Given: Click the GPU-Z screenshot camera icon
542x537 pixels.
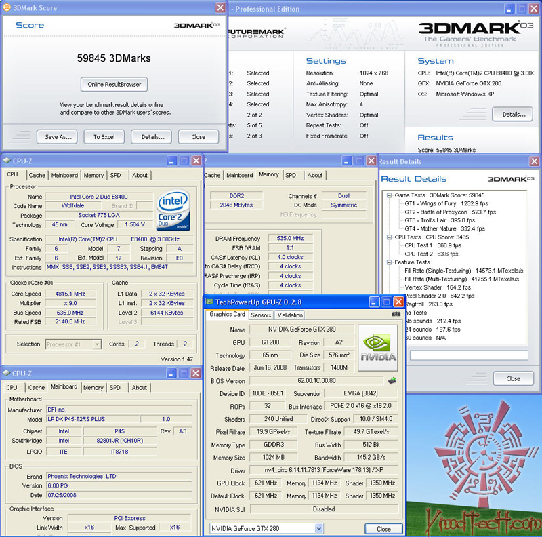Looking at the screenshot, I should [x=396, y=314].
